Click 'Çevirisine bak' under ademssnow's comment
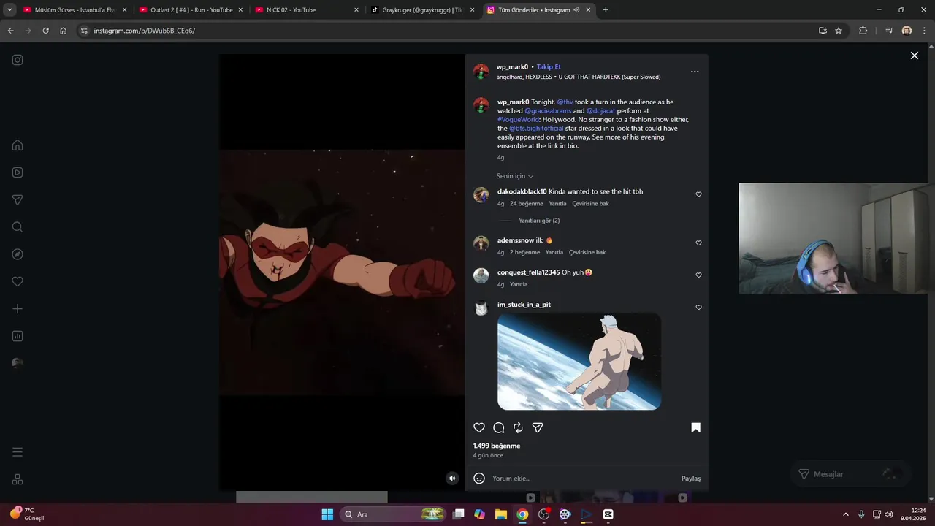 click(587, 253)
